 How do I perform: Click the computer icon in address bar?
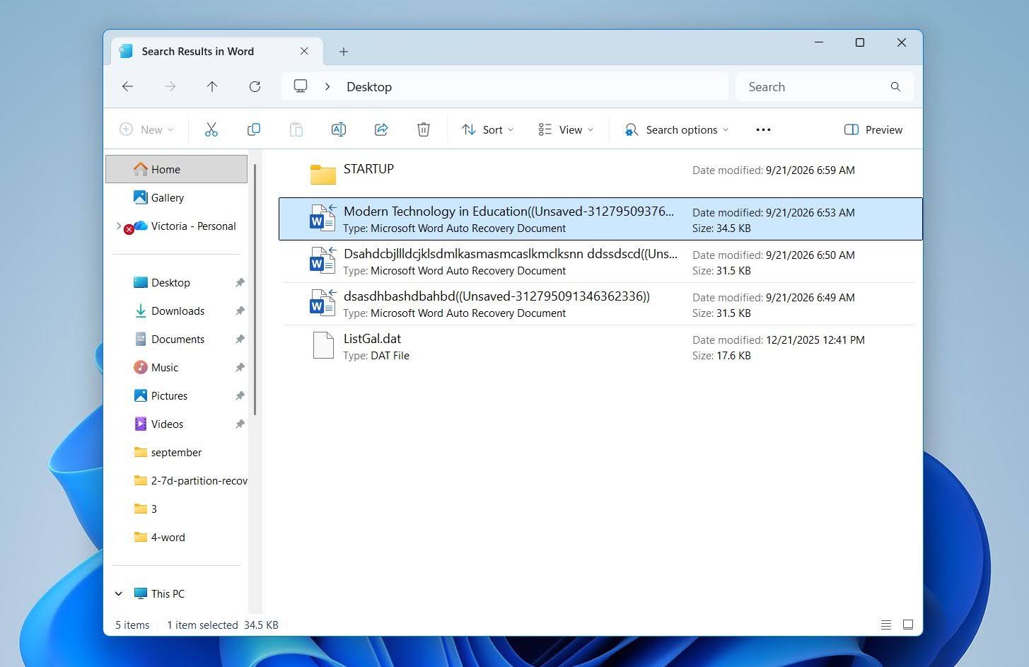click(x=301, y=86)
